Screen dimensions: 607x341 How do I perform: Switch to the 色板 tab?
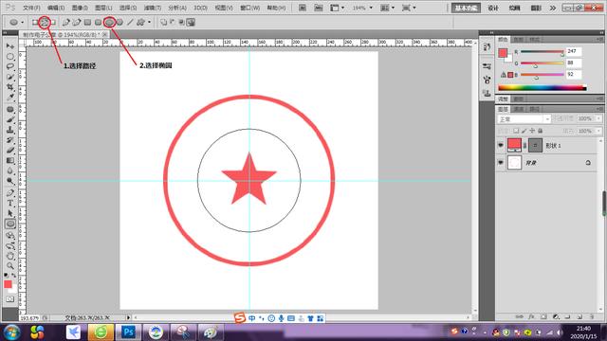[x=519, y=40]
